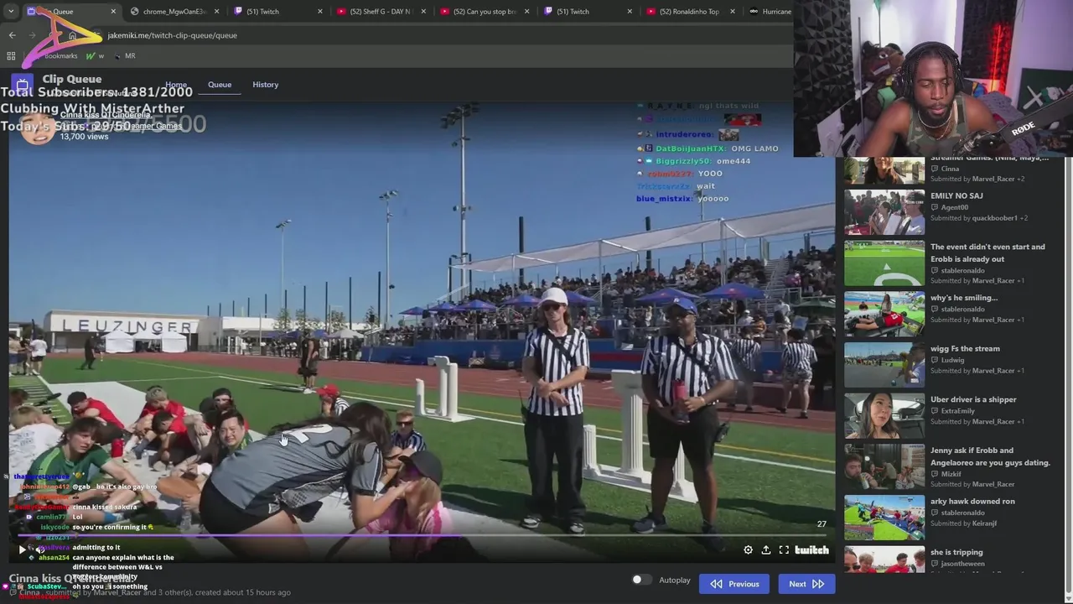The image size is (1073, 604).
Task: Open the 'MR' bookmark
Action: 124,56
